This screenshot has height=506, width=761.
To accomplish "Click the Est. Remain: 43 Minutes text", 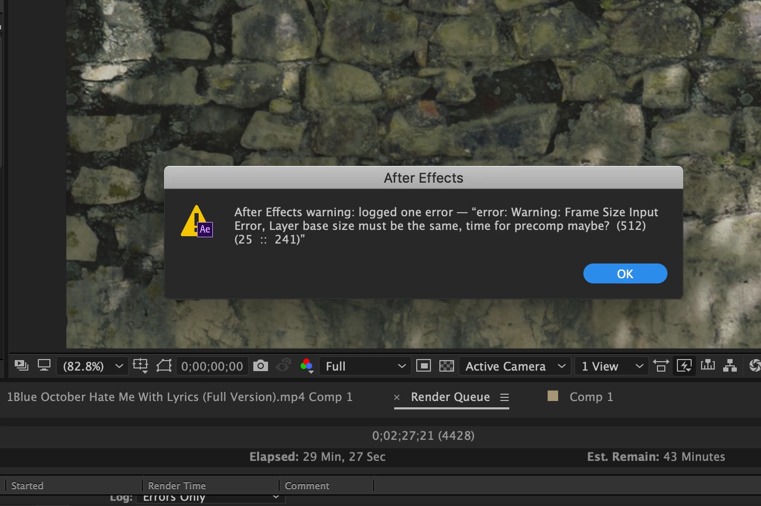I will click(656, 457).
